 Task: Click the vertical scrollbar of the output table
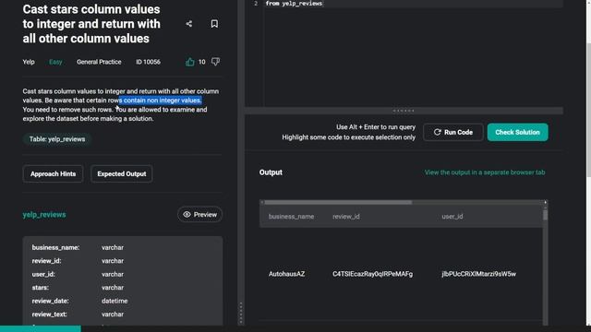pos(545,215)
